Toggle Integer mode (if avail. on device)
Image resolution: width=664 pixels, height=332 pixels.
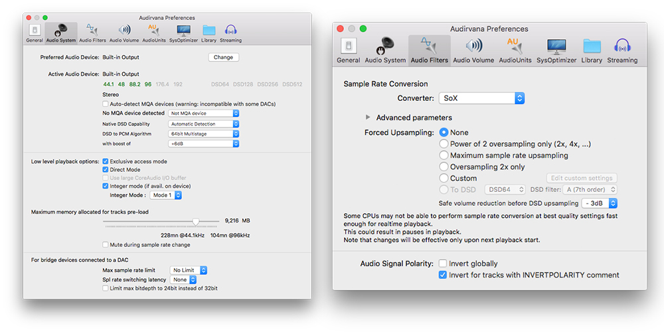point(106,186)
